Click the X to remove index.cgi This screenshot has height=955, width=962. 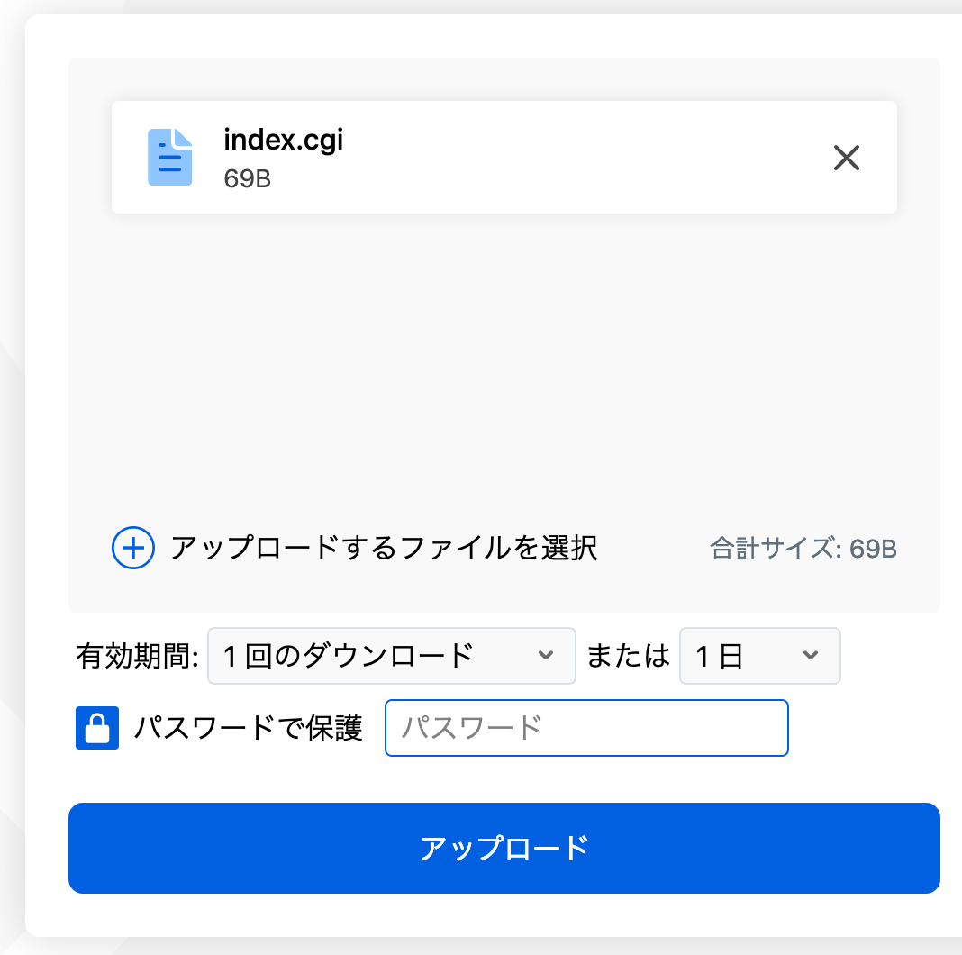pyautogui.click(x=847, y=158)
